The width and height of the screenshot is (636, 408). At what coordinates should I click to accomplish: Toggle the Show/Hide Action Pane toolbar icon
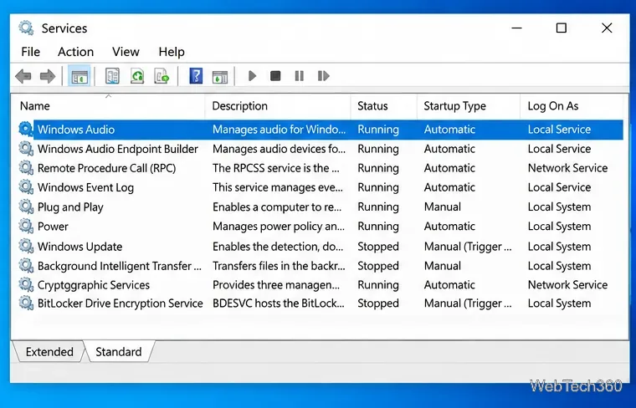220,77
